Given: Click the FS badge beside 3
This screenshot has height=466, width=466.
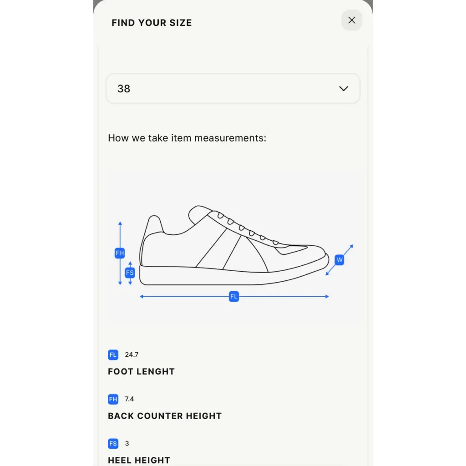Looking at the screenshot, I should (x=113, y=443).
